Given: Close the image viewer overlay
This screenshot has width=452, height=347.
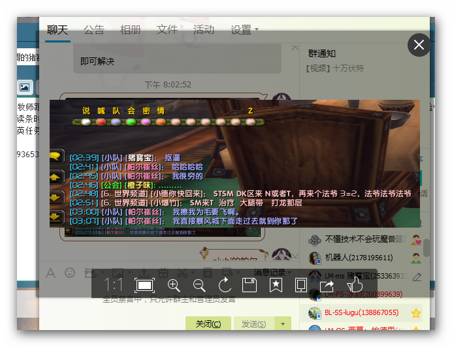Looking at the screenshot, I should pos(419,45).
